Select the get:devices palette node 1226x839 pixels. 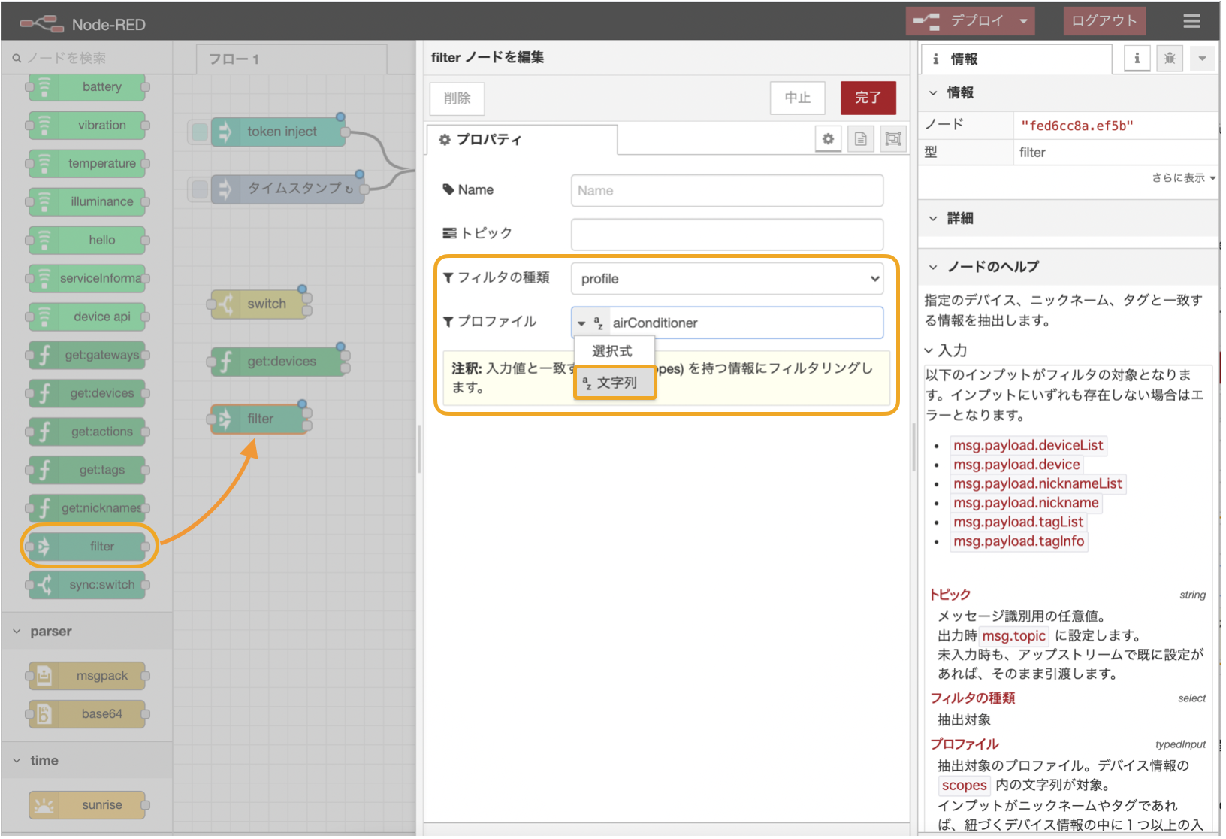(x=88, y=394)
